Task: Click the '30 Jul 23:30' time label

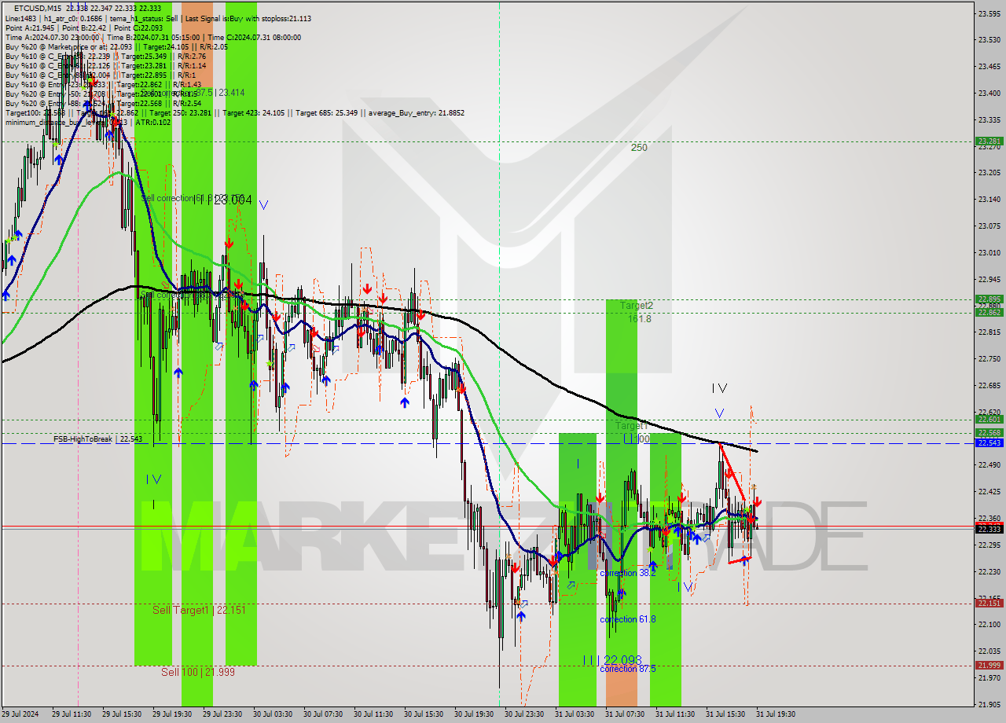Action: [x=524, y=714]
